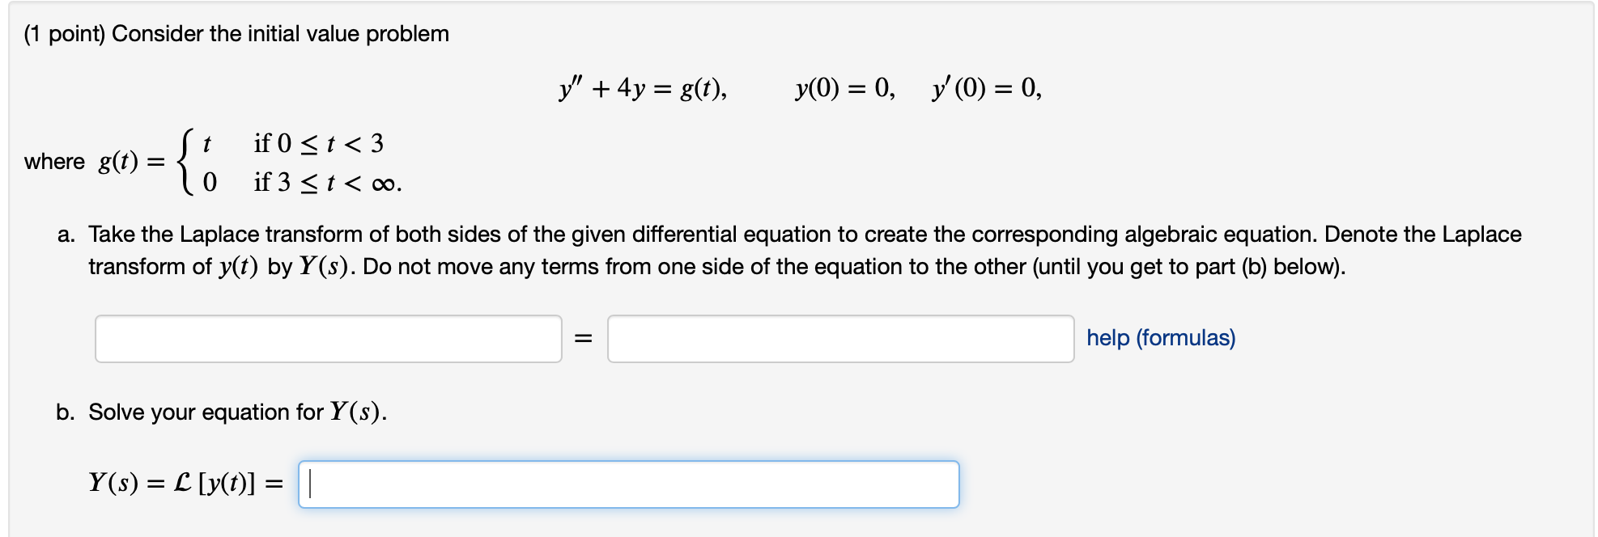
Task: Click the part (b) solution input box
Action: point(627,484)
